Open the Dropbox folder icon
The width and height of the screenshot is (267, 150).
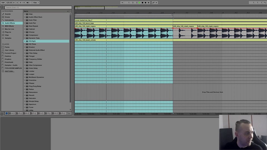[x=3, y=59]
